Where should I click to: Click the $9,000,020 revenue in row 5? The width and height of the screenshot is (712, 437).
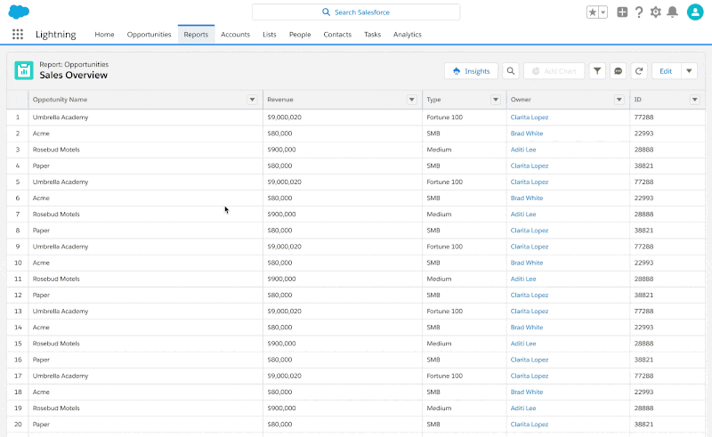click(284, 182)
